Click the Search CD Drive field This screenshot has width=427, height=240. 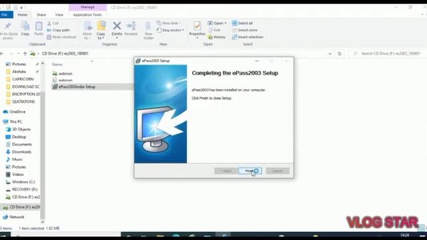point(387,53)
